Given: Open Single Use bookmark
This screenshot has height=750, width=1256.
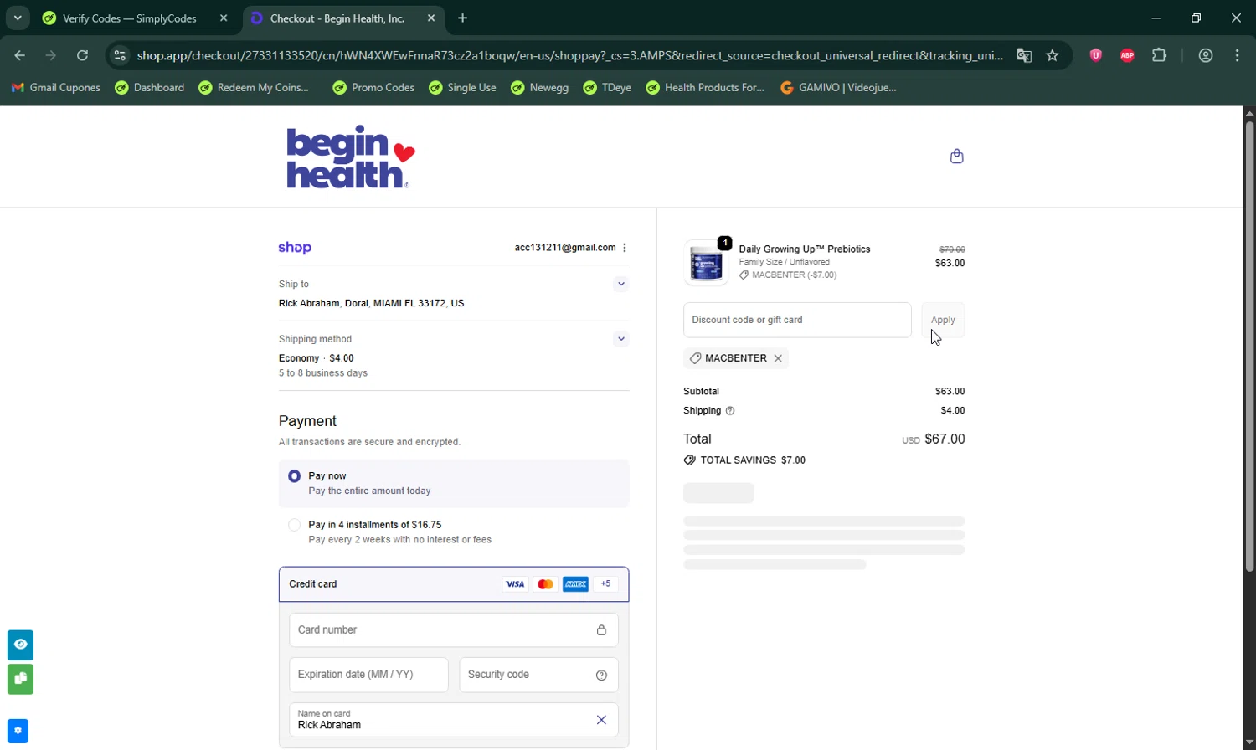Looking at the screenshot, I should 462,87.
